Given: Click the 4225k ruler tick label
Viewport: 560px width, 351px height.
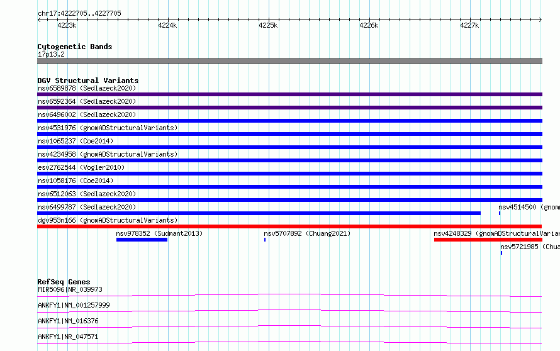Looking at the screenshot, I should coord(268,25).
